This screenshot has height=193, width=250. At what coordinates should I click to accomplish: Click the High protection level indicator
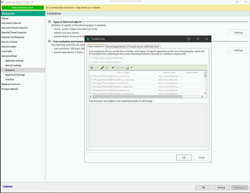click(22, 7)
